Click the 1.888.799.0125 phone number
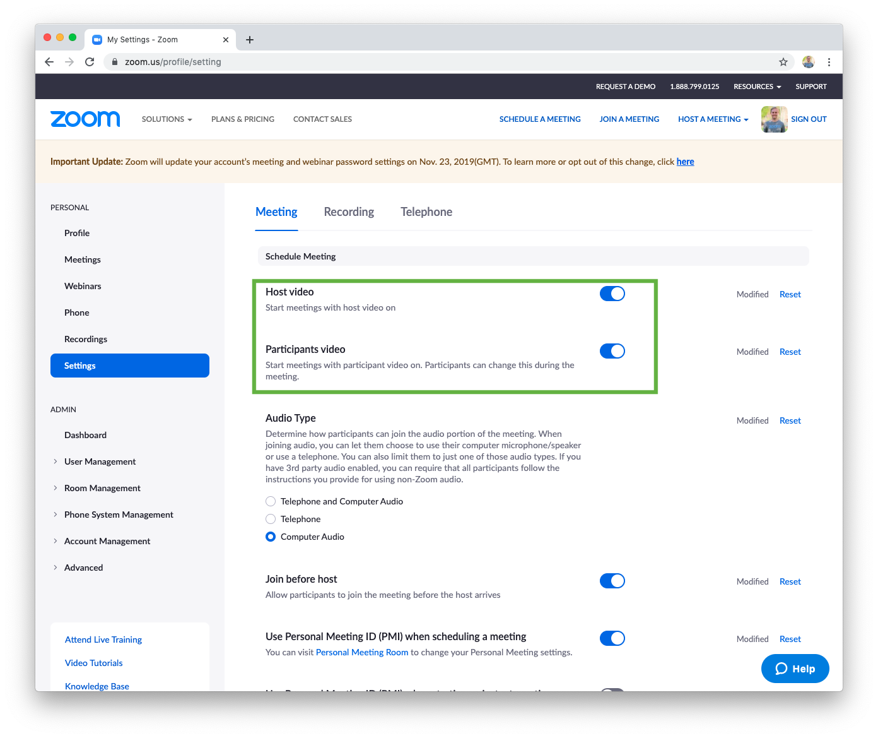Viewport: 878px width, 738px height. [x=694, y=86]
